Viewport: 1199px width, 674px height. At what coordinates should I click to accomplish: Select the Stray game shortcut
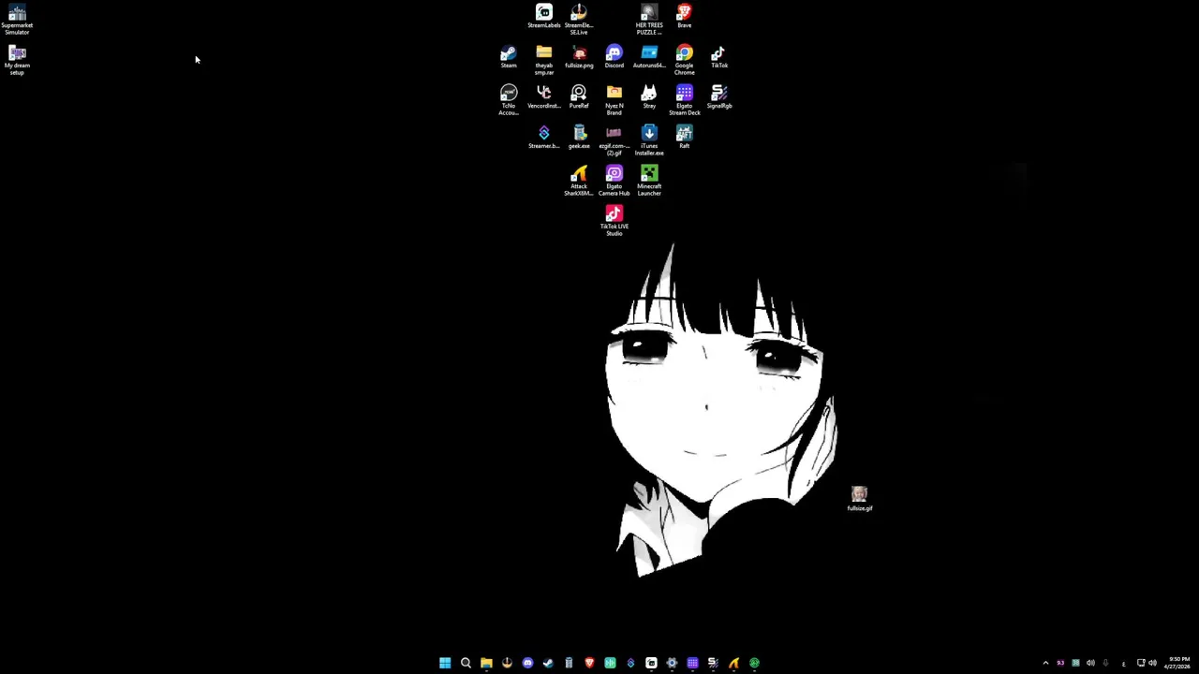click(649, 97)
